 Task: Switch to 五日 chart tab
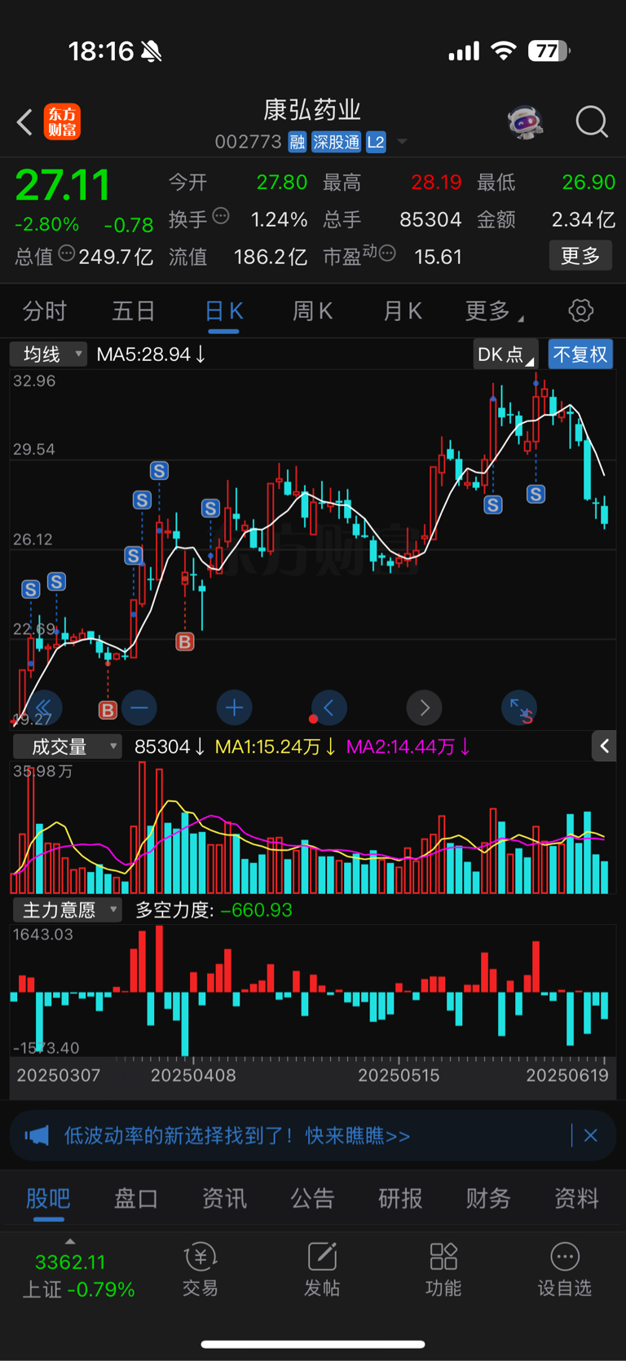pos(134,311)
